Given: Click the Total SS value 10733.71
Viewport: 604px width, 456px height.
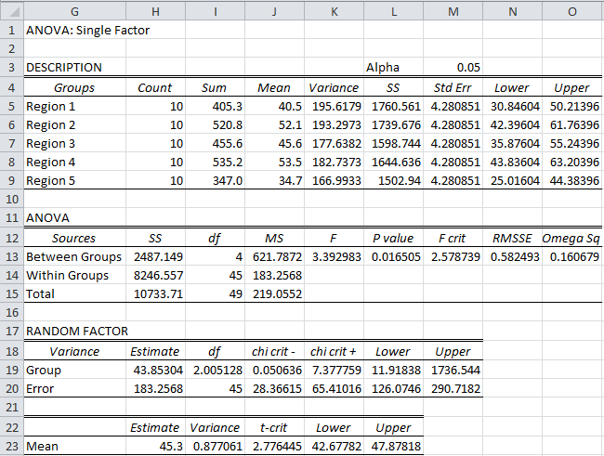Looking at the screenshot, I should tap(156, 294).
